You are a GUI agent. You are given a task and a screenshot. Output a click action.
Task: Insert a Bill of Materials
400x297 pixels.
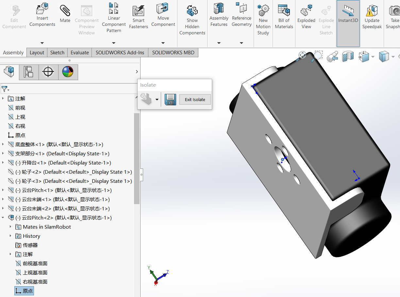click(284, 15)
